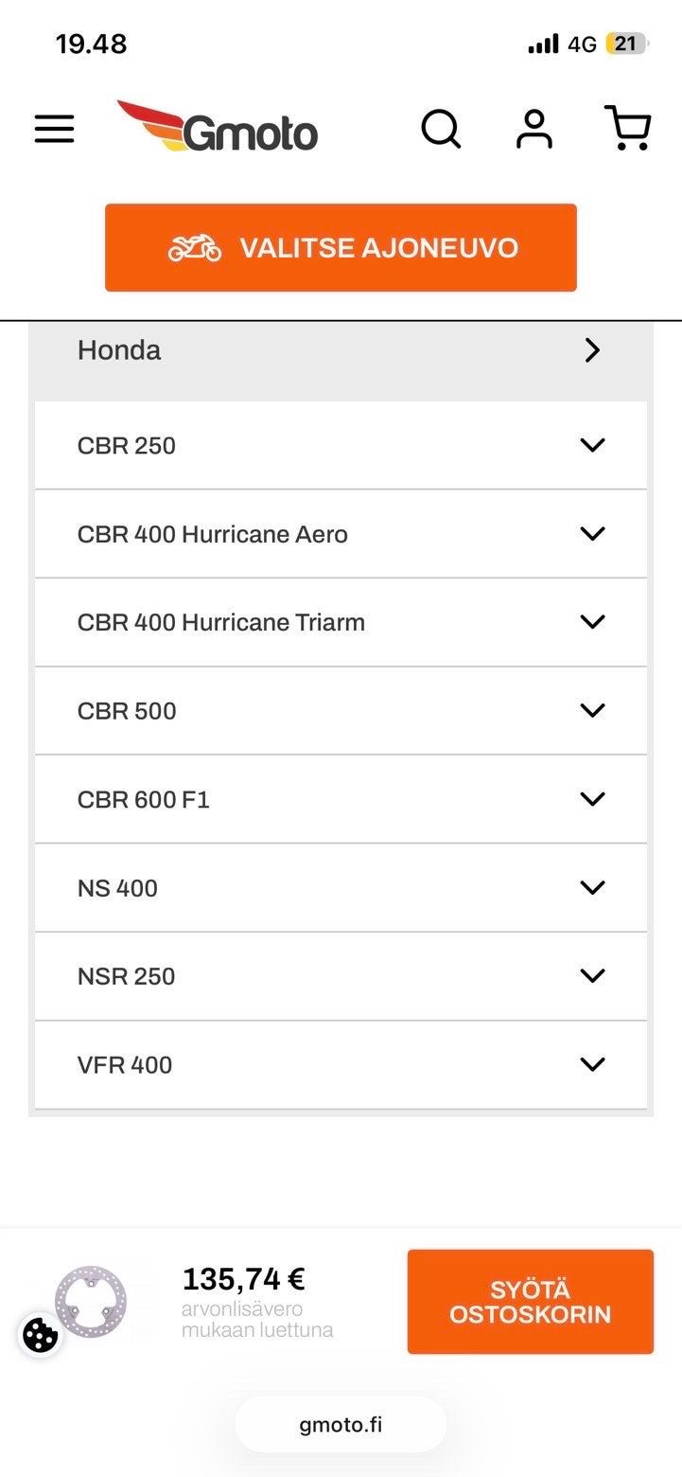Expand the CBR 600 F1 chevron
Viewport: 682px width, 1477px height.
[592, 799]
